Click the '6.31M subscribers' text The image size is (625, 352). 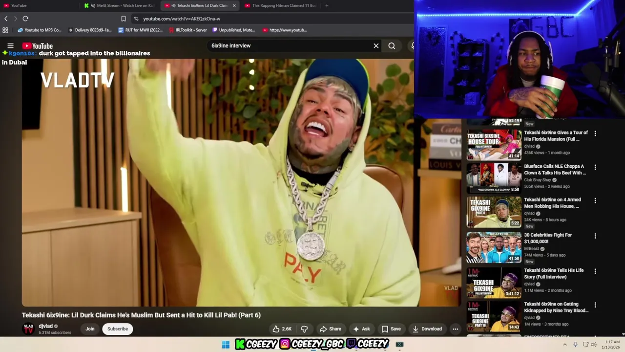coord(55,333)
